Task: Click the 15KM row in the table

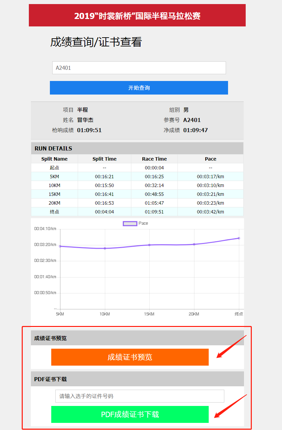Action: coord(137,194)
